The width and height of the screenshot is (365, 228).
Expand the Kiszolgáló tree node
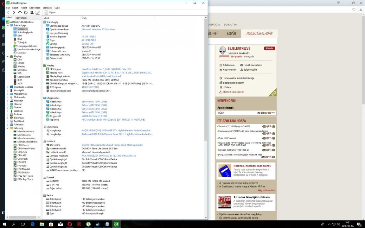coord(8,91)
